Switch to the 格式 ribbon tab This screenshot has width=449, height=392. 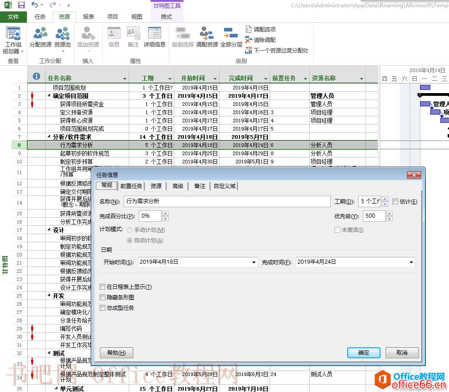(x=167, y=17)
